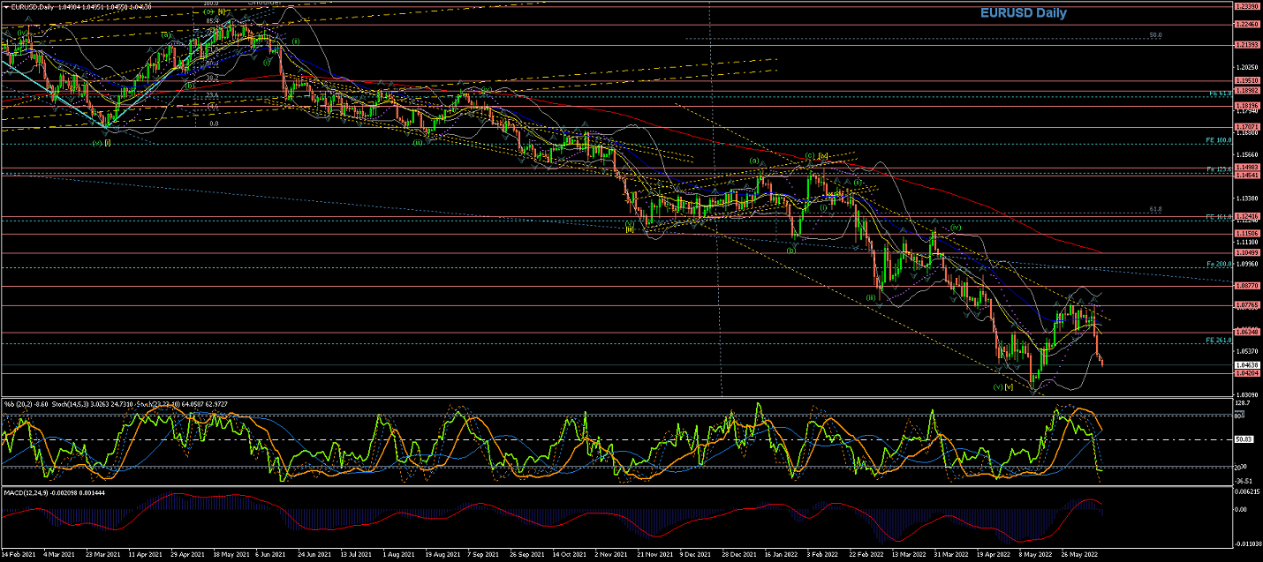Click the 1.19510 price level tag
This screenshot has height=562, width=1263.
pos(1246,81)
